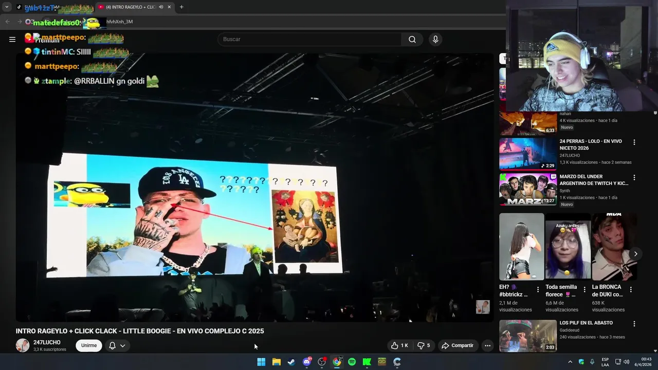
Task: Open Kick app from the taskbar
Action: [367, 362]
